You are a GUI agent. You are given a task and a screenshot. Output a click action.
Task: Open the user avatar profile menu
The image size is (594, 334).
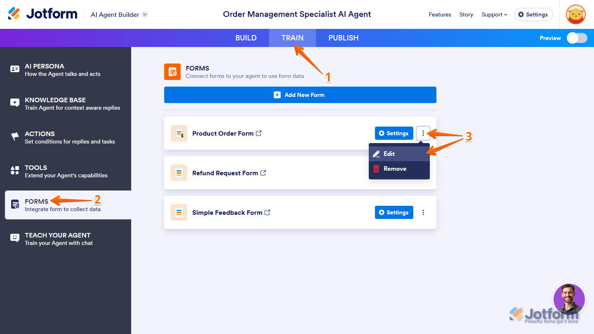point(576,14)
